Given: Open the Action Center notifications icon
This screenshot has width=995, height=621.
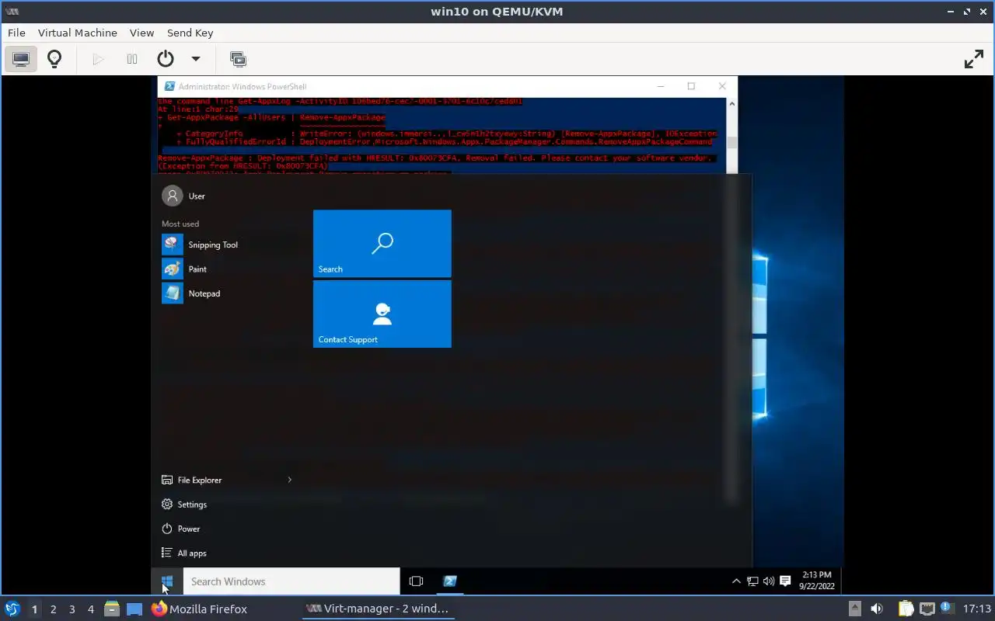Looking at the screenshot, I should pos(785,581).
